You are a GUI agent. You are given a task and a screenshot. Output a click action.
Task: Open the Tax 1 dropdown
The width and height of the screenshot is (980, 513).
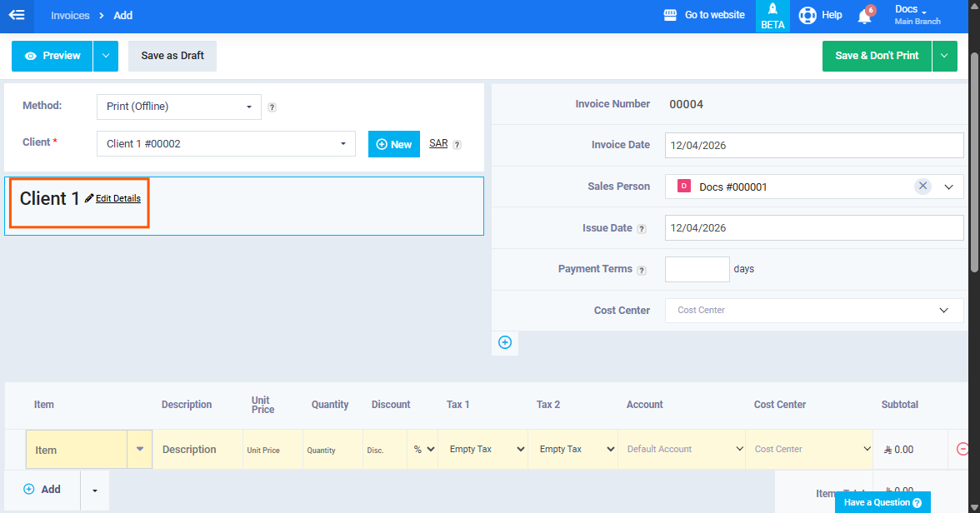pos(482,449)
